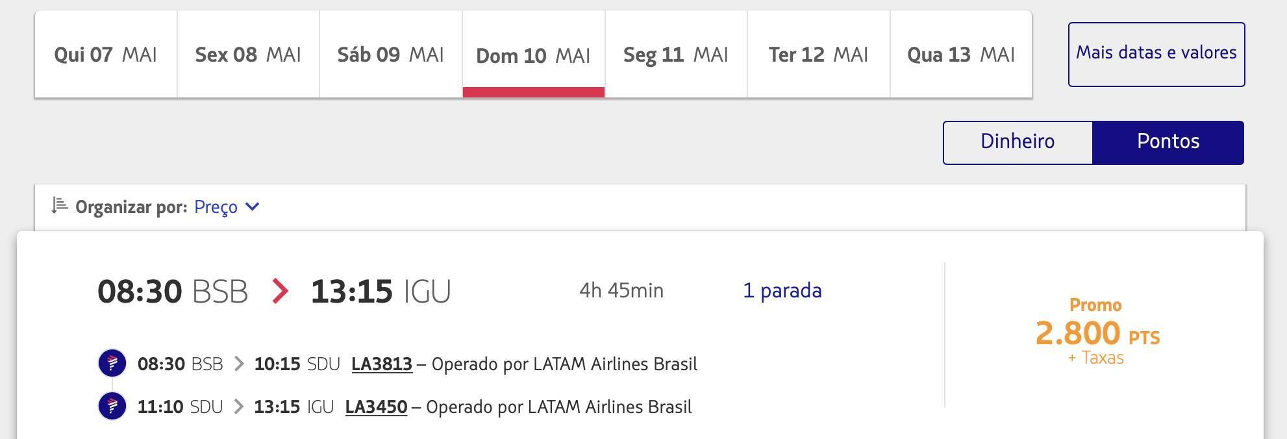The image size is (1287, 439).
Task: Click the gray chevron in the 08:30 BSB segment
Action: tap(239, 364)
